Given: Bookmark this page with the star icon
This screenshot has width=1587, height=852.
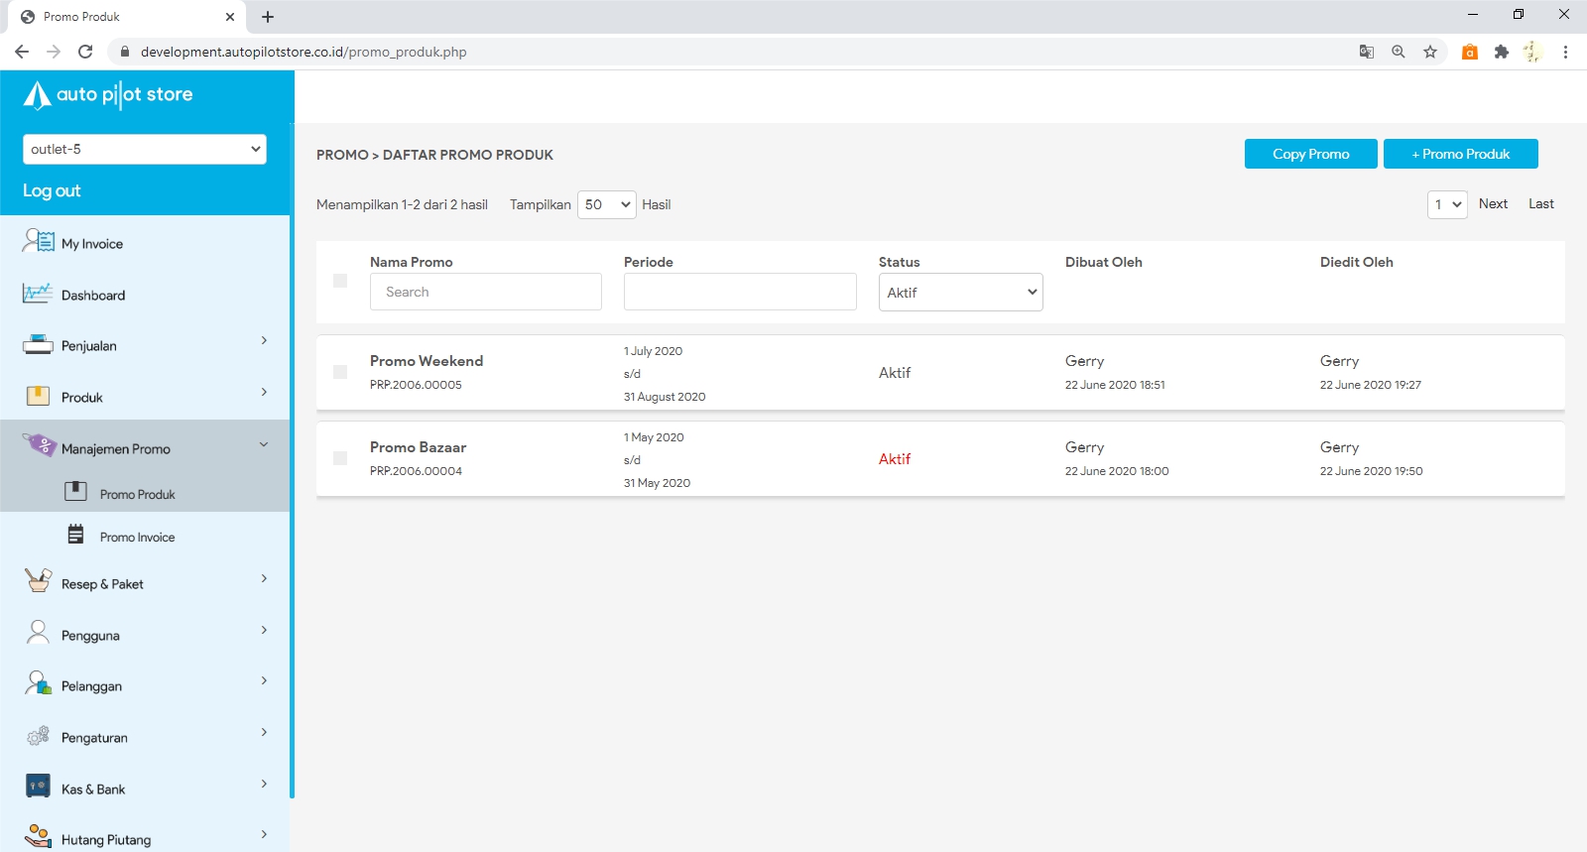Looking at the screenshot, I should [1429, 52].
